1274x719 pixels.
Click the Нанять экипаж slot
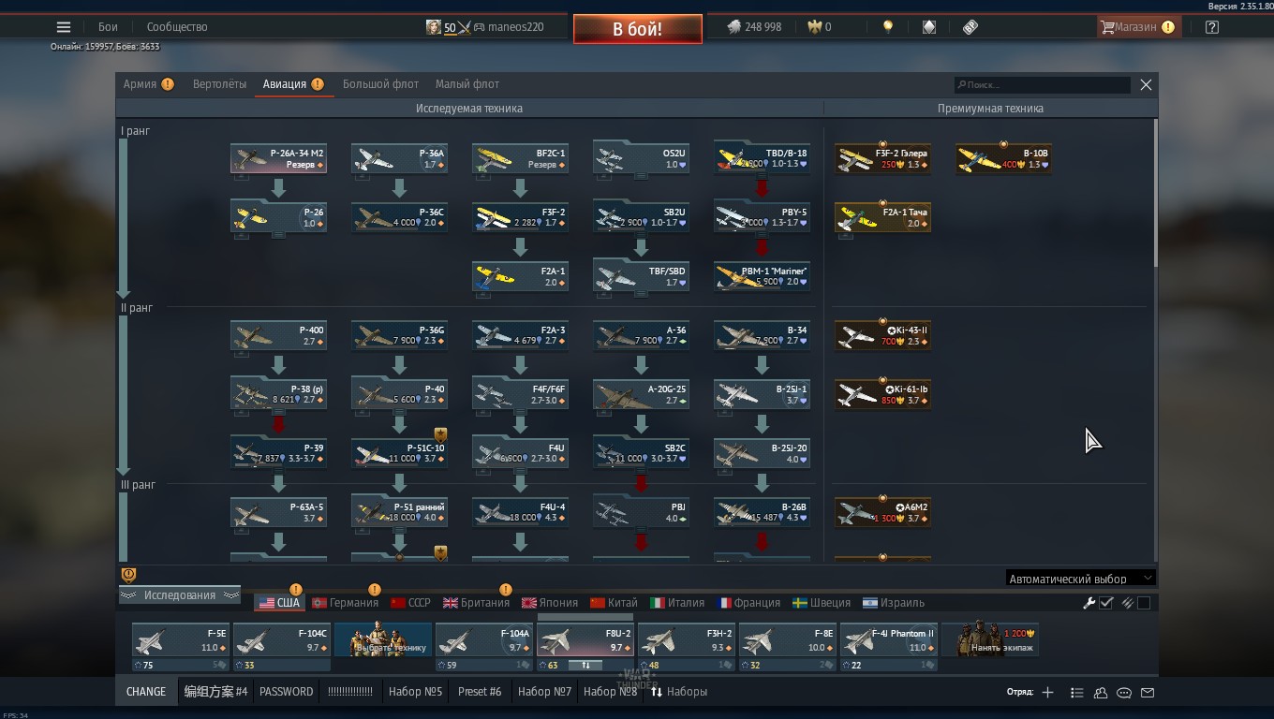990,640
